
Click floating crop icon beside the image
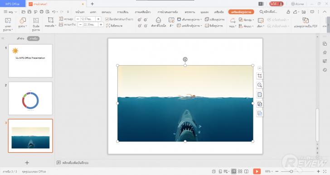pos(260,76)
